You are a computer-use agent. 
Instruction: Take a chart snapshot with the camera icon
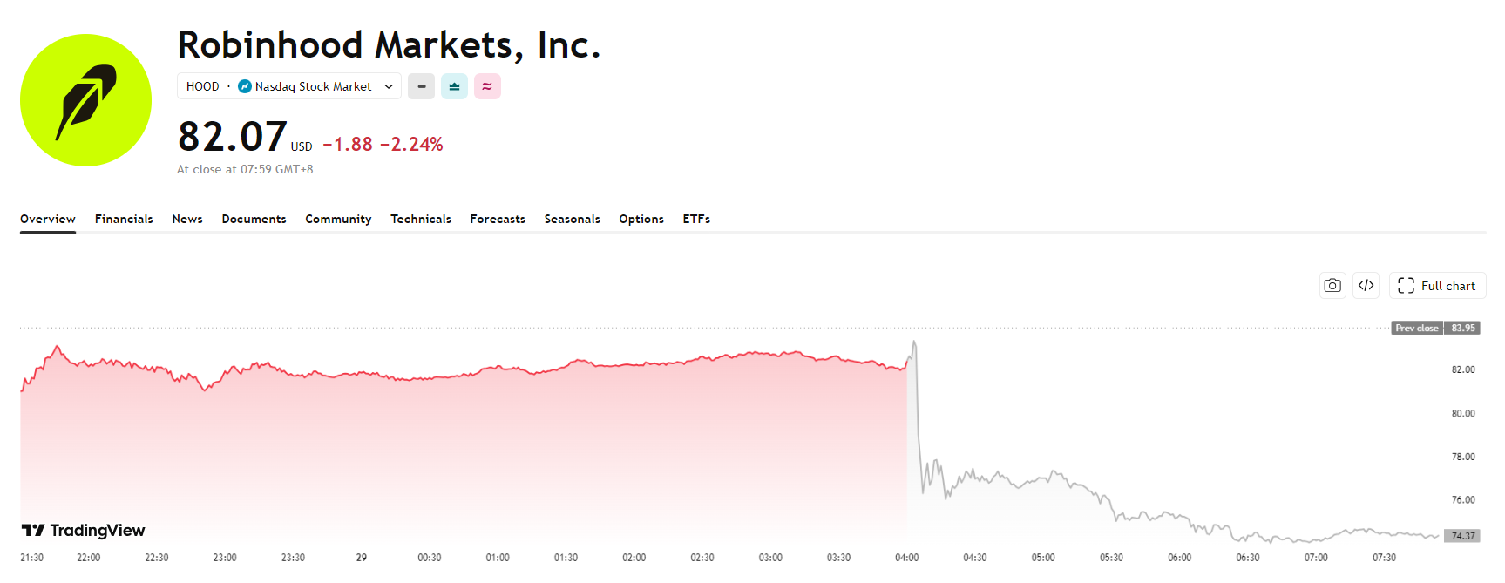[x=1332, y=285]
